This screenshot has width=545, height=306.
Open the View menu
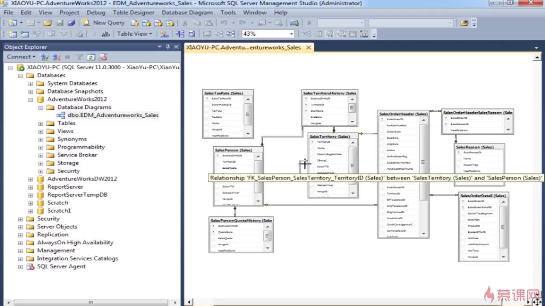coord(46,12)
